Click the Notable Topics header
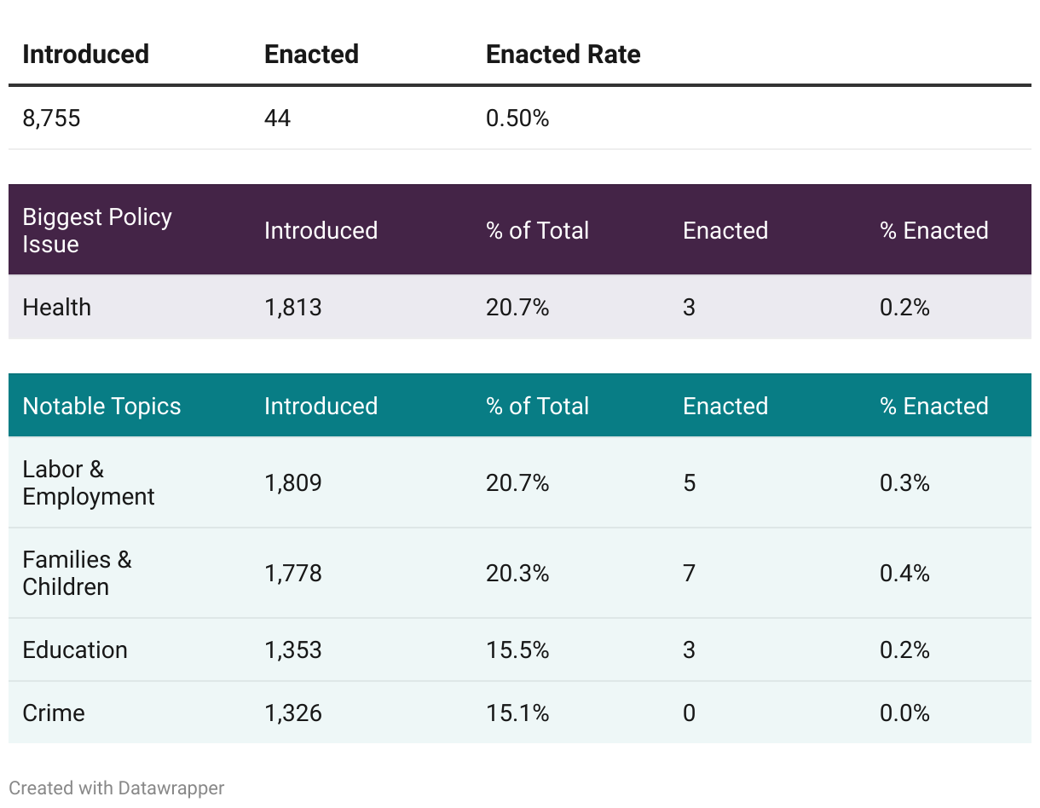The width and height of the screenshot is (1040, 808). (x=101, y=406)
